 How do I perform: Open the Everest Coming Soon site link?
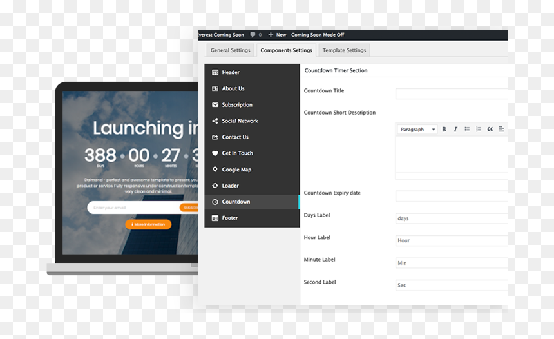tap(221, 35)
